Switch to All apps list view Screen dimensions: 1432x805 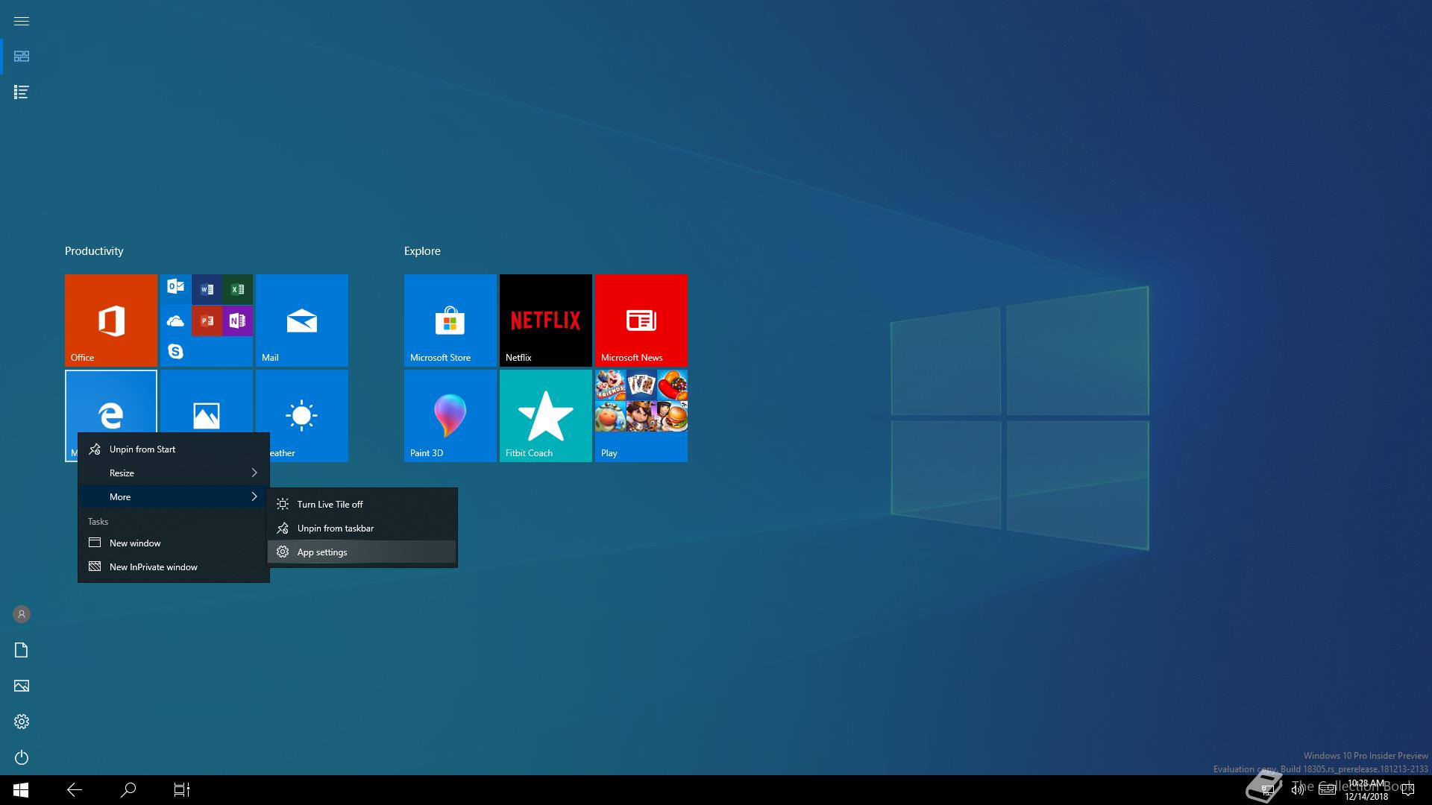point(22,92)
